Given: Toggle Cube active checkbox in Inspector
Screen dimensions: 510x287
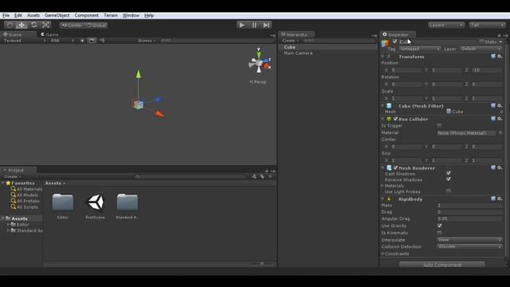Looking at the screenshot, I should pos(395,41).
